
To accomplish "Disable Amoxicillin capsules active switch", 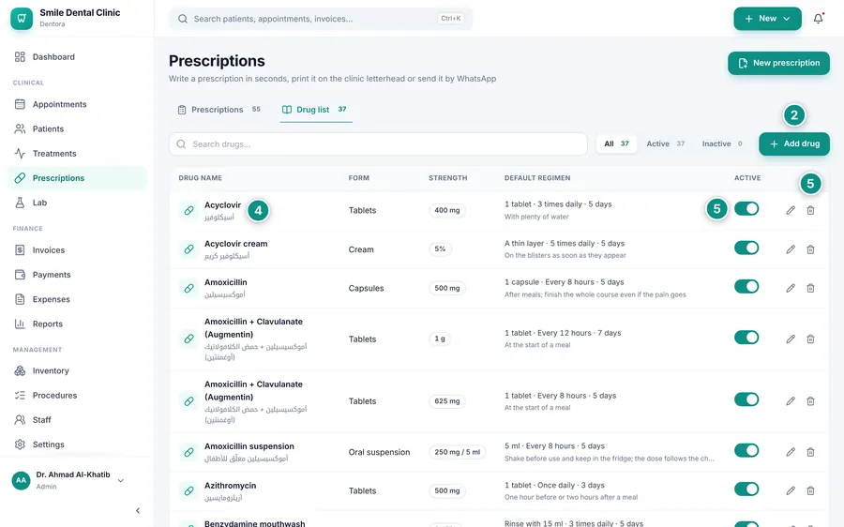I will 746,286.
